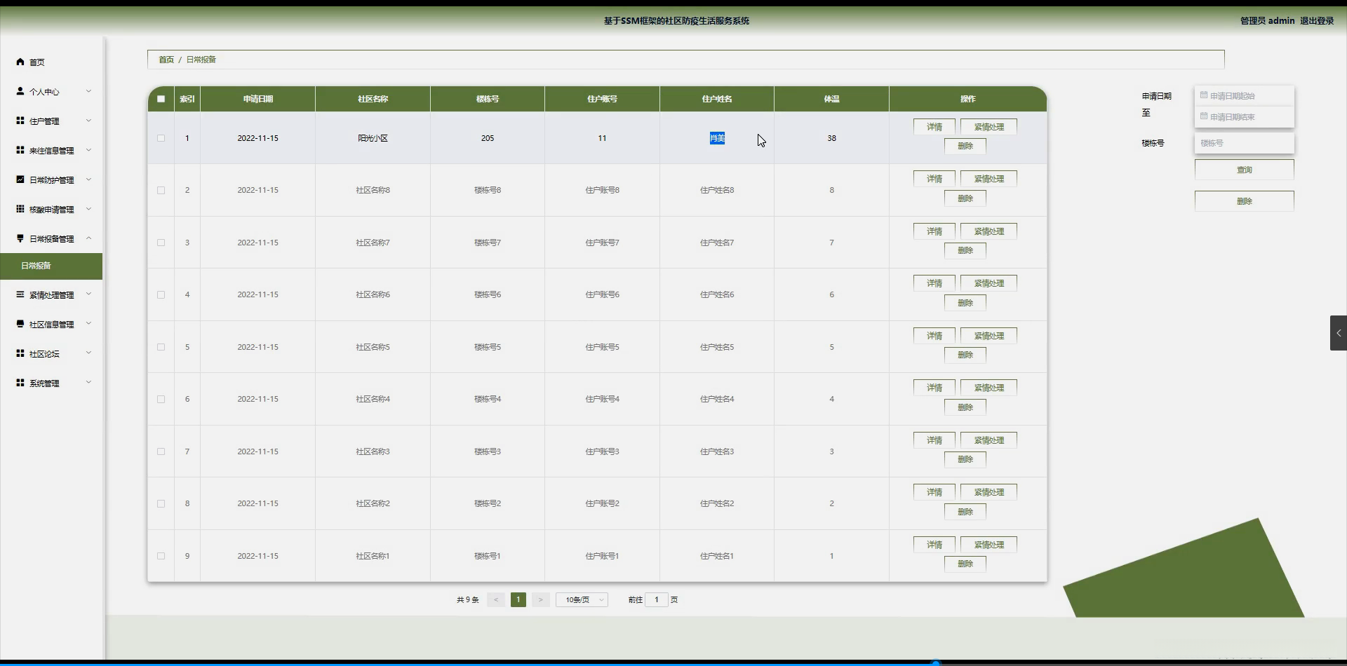
Task: Click the grid icon next to 住户管理
Action: pos(20,121)
